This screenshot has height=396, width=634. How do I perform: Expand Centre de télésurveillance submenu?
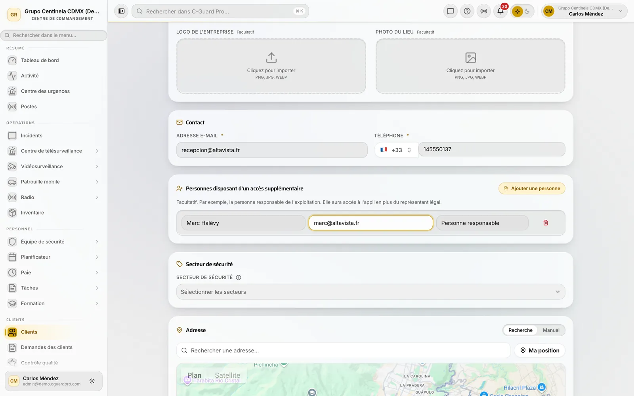coord(97,151)
